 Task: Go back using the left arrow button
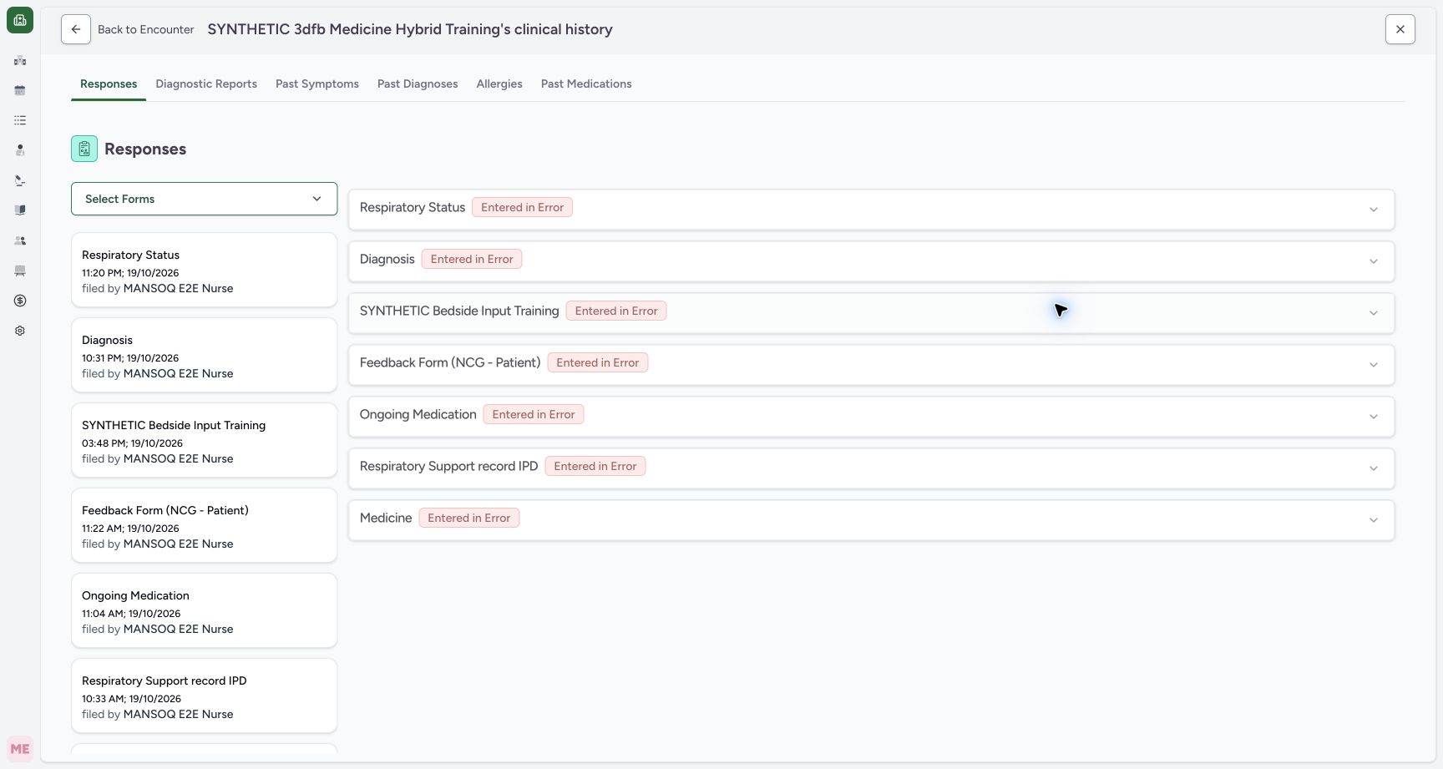tap(76, 29)
